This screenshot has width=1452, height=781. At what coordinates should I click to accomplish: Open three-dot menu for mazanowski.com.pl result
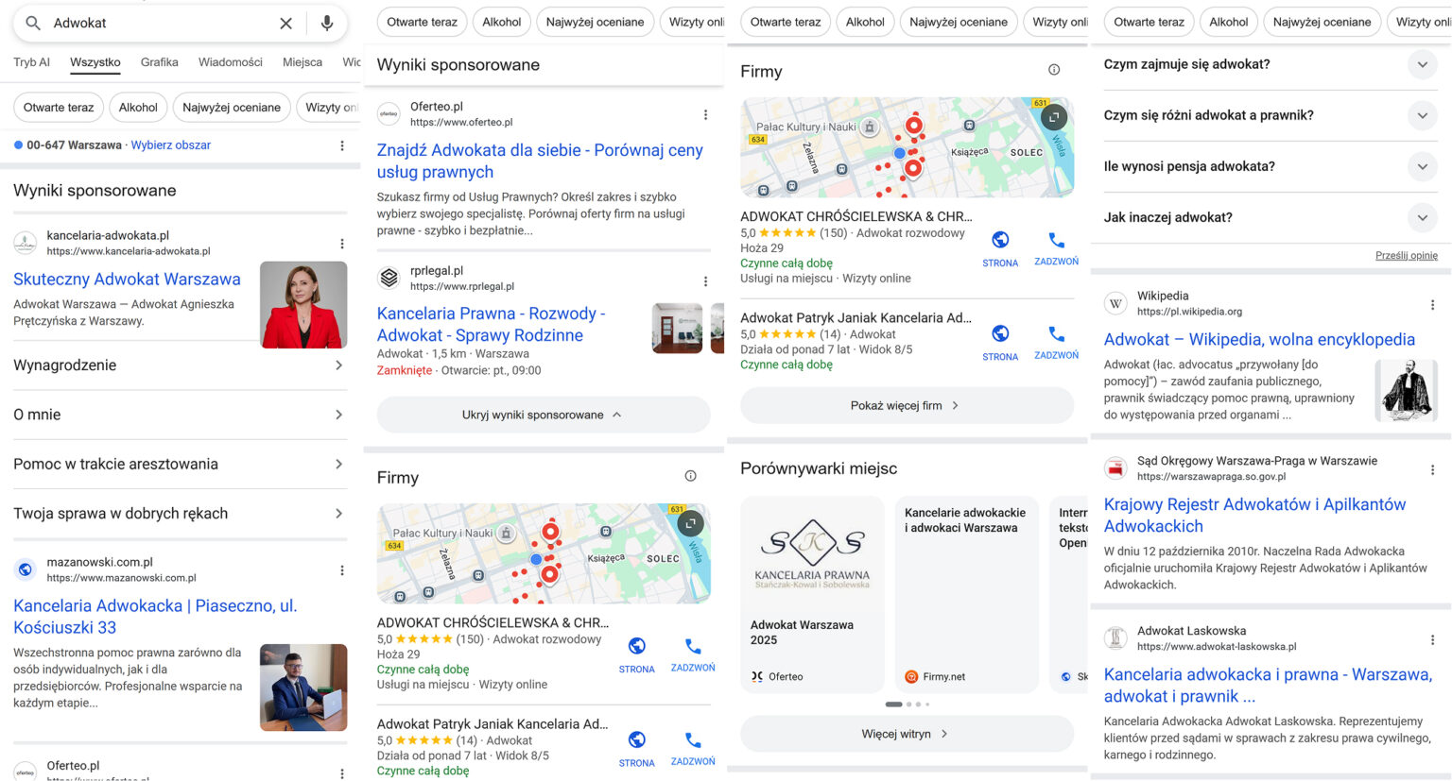point(342,570)
